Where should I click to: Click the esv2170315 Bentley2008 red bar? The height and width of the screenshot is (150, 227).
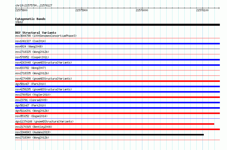click(x=117, y=129)
